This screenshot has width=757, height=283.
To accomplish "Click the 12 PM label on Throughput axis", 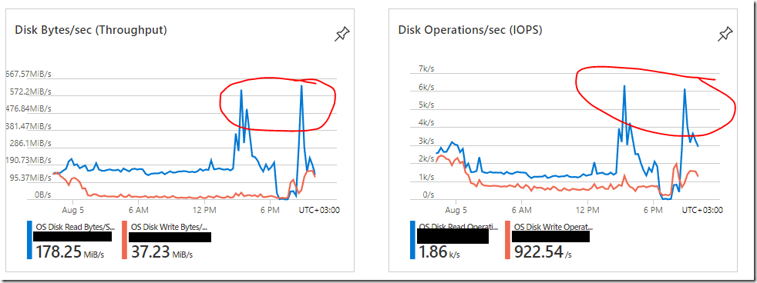I will point(204,210).
